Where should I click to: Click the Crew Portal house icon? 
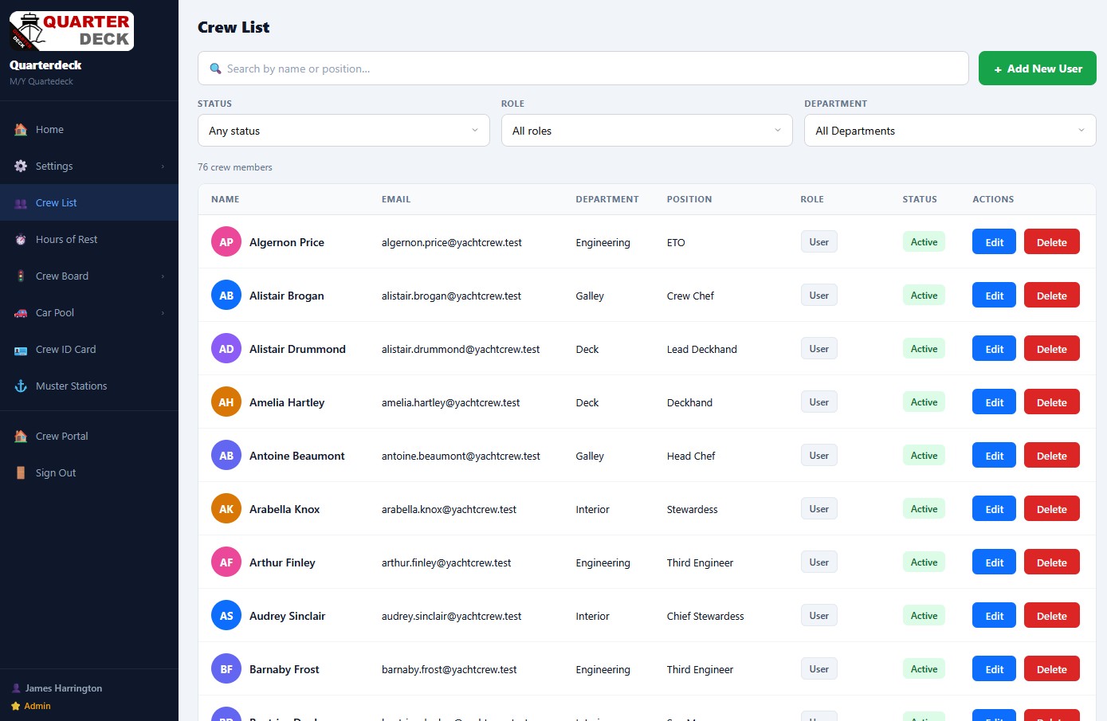[21, 436]
